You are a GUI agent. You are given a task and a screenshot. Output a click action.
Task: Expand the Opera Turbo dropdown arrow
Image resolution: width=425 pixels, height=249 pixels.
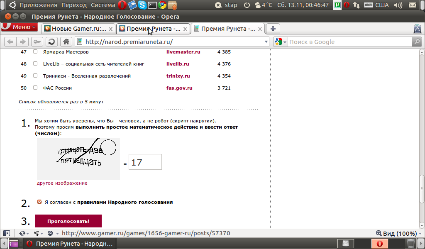[57, 233]
